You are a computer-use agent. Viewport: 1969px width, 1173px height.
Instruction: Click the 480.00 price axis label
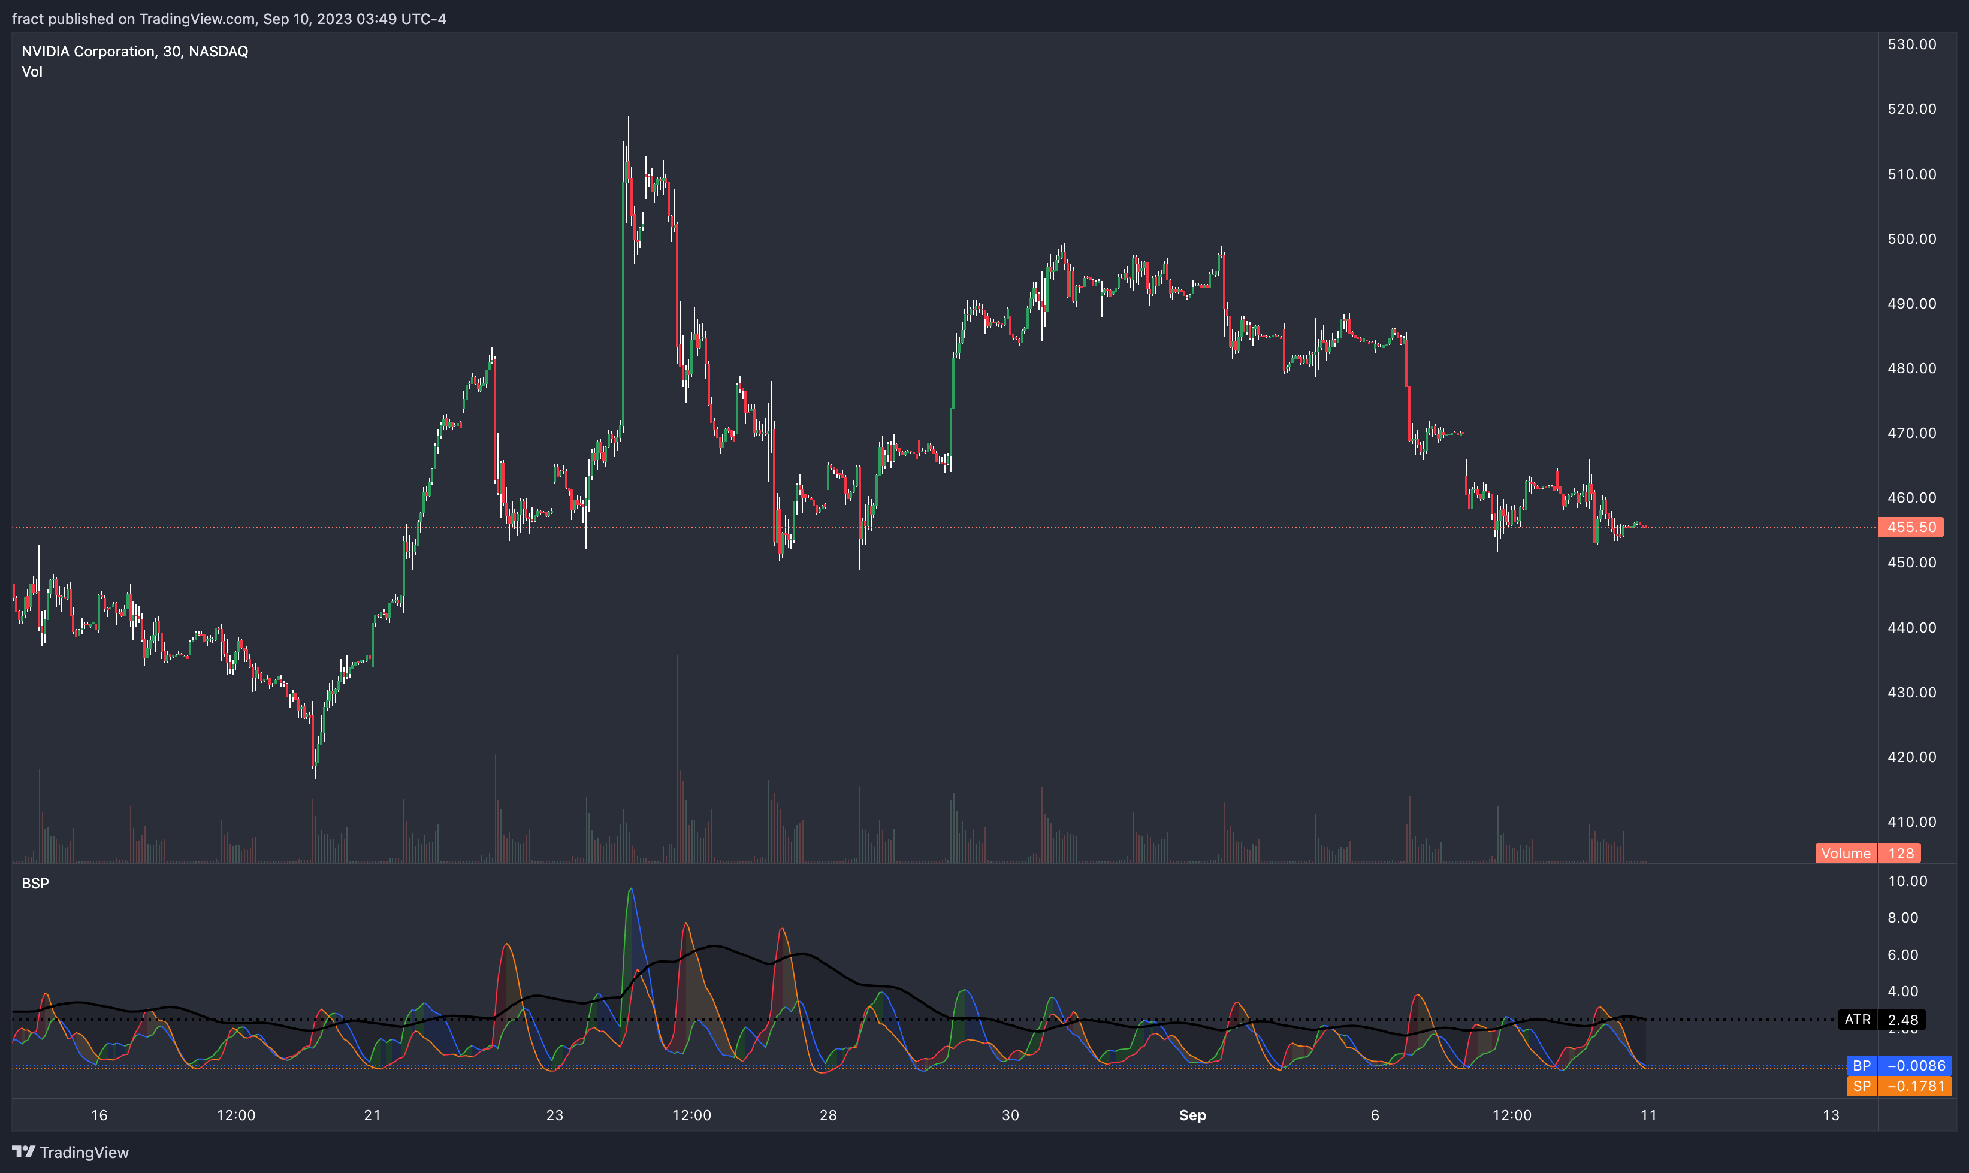coord(1911,368)
